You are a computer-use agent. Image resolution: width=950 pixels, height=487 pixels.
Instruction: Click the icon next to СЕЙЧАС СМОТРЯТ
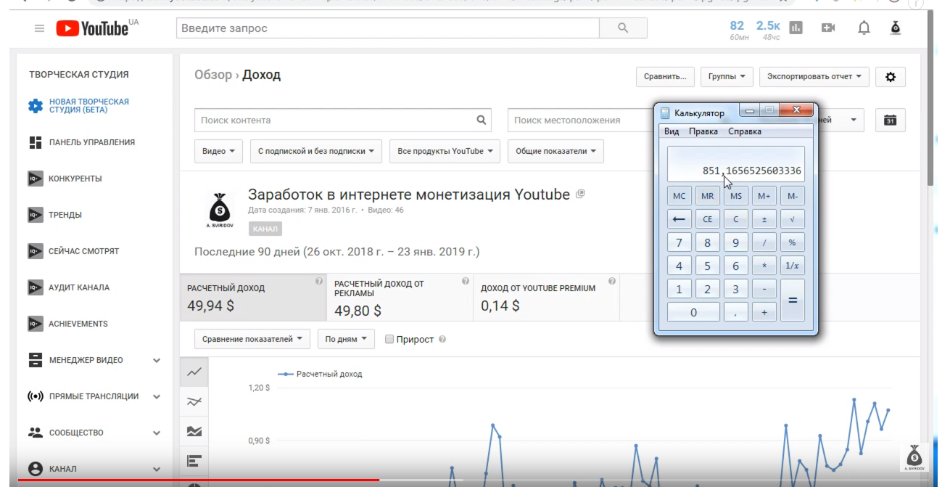(x=36, y=251)
